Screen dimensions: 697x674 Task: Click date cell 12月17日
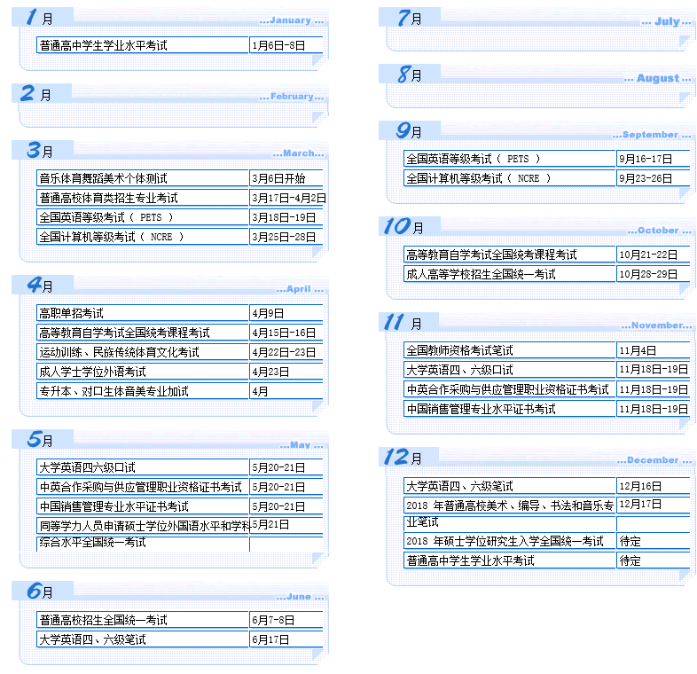pos(654,505)
